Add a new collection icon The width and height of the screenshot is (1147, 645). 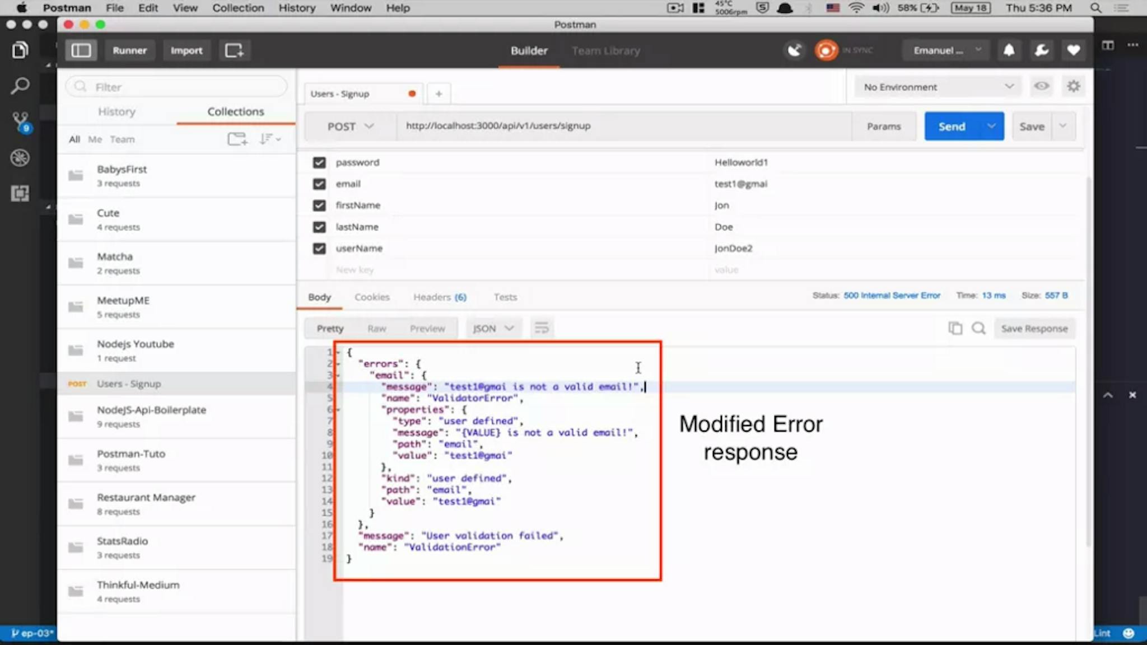[x=237, y=139]
